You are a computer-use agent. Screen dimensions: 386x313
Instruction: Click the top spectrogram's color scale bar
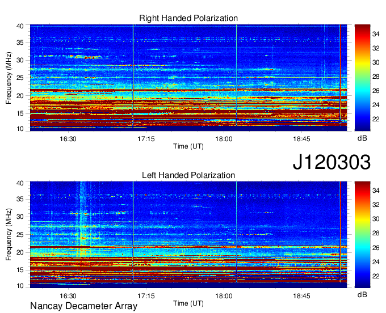pyautogui.click(x=362, y=78)
